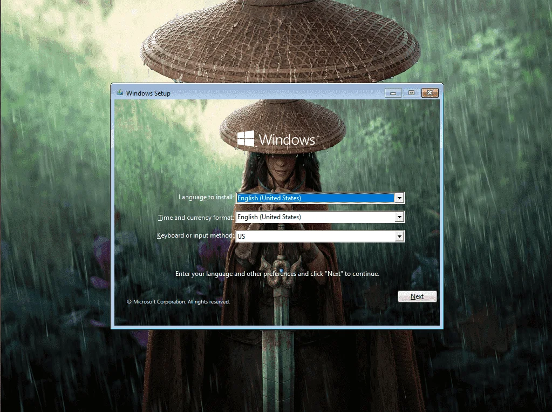
Task: Minimize the Windows Setup window
Action: [x=393, y=93]
